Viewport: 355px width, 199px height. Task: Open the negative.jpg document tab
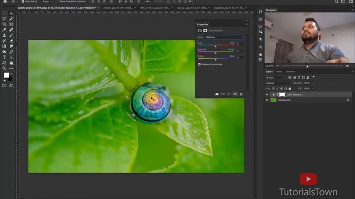[229, 8]
